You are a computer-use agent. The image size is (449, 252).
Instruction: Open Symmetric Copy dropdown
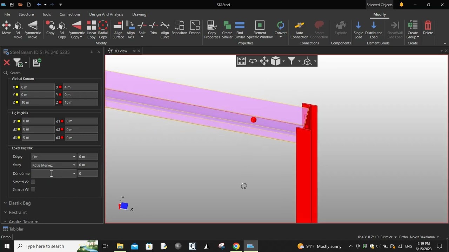click(76, 35)
